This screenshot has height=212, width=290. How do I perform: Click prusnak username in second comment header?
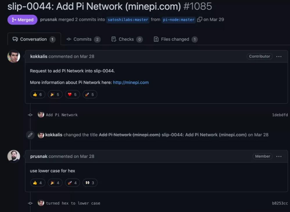click(x=39, y=156)
